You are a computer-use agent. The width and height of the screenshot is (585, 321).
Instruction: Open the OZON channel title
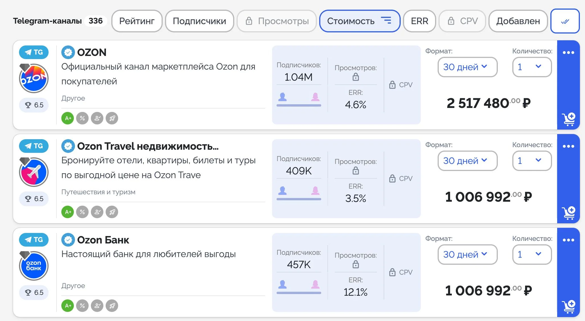[92, 52]
